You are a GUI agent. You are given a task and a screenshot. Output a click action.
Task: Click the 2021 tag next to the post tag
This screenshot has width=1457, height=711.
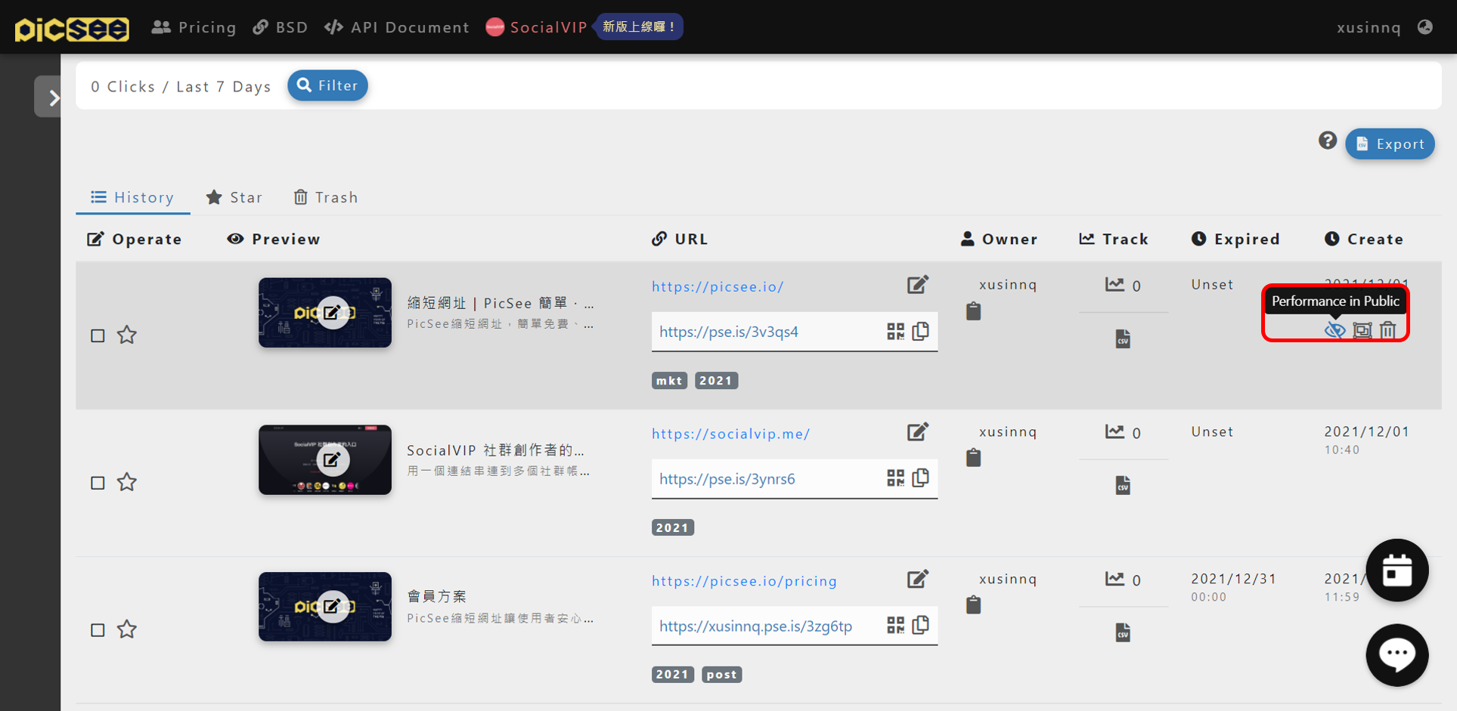coord(673,674)
